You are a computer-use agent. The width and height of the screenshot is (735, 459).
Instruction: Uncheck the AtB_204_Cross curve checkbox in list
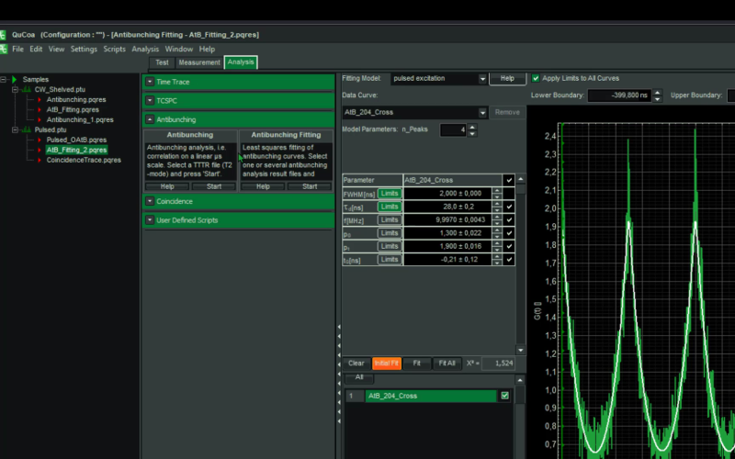[503, 396]
